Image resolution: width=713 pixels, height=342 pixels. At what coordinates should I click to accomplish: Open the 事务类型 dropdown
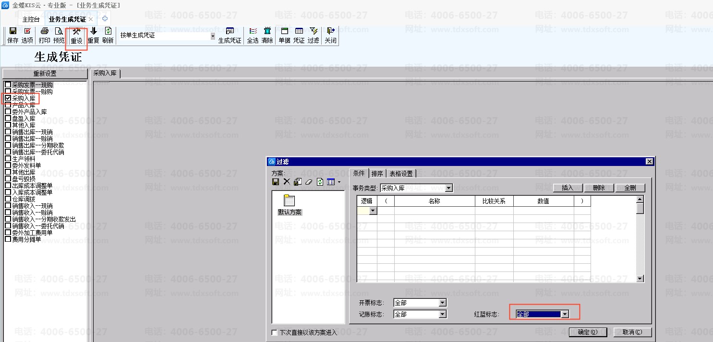(449, 188)
